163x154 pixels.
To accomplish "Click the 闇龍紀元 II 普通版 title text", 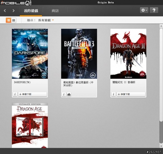I will 124,82.
